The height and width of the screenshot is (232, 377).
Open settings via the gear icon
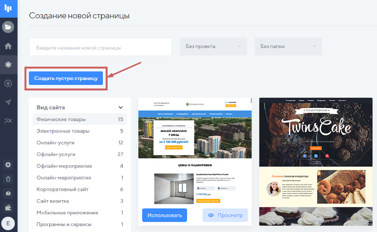pos(8,164)
